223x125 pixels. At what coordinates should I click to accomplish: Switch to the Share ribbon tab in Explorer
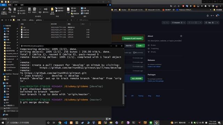pyautogui.click(x=16, y=5)
